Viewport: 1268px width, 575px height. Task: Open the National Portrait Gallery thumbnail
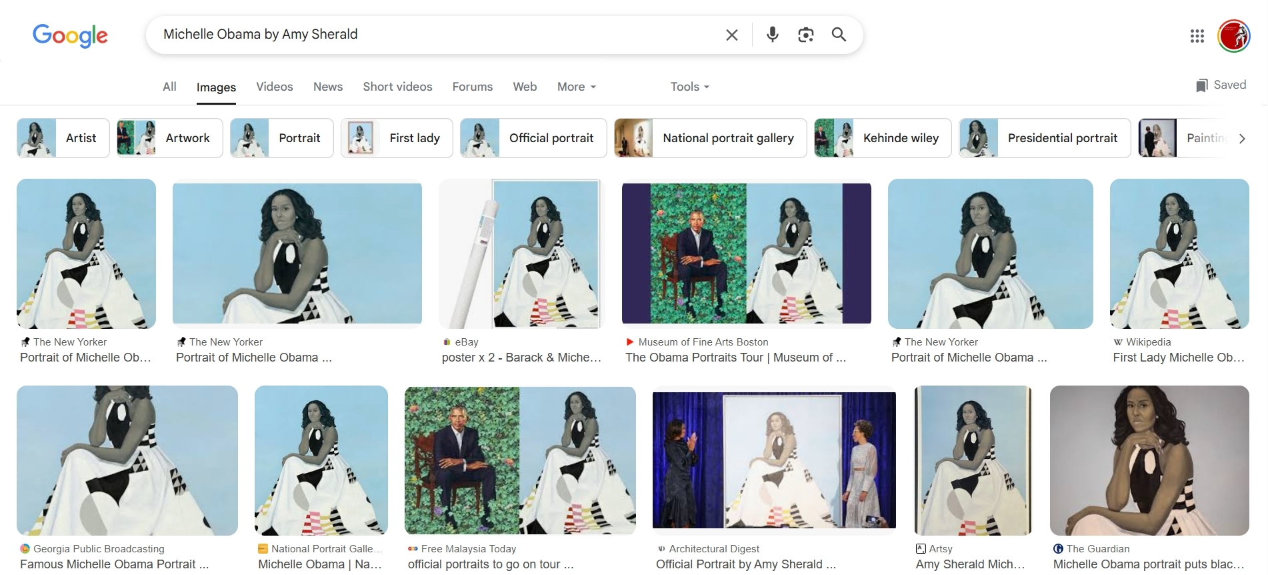[321, 460]
